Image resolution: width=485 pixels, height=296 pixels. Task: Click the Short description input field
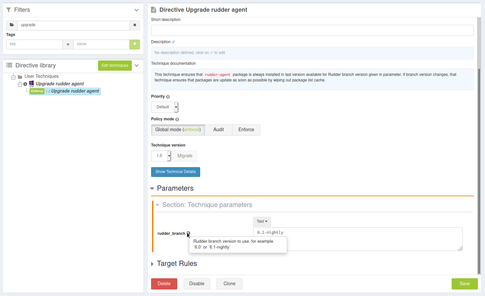pos(312,30)
